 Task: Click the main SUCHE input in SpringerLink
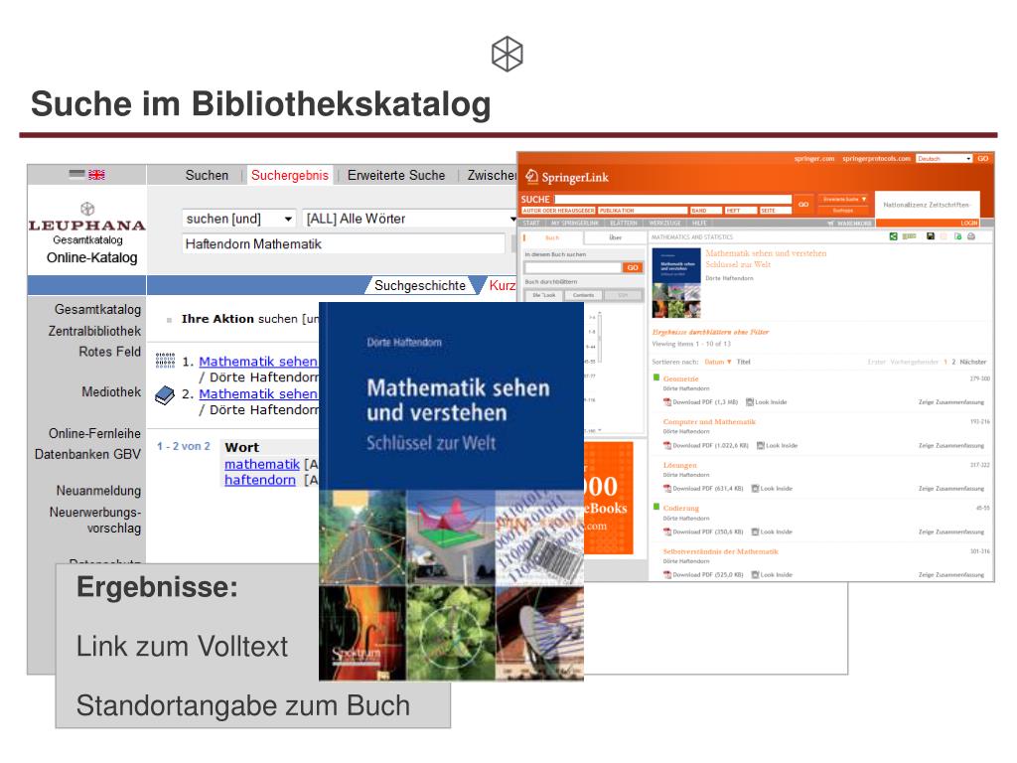pyautogui.click(x=673, y=199)
